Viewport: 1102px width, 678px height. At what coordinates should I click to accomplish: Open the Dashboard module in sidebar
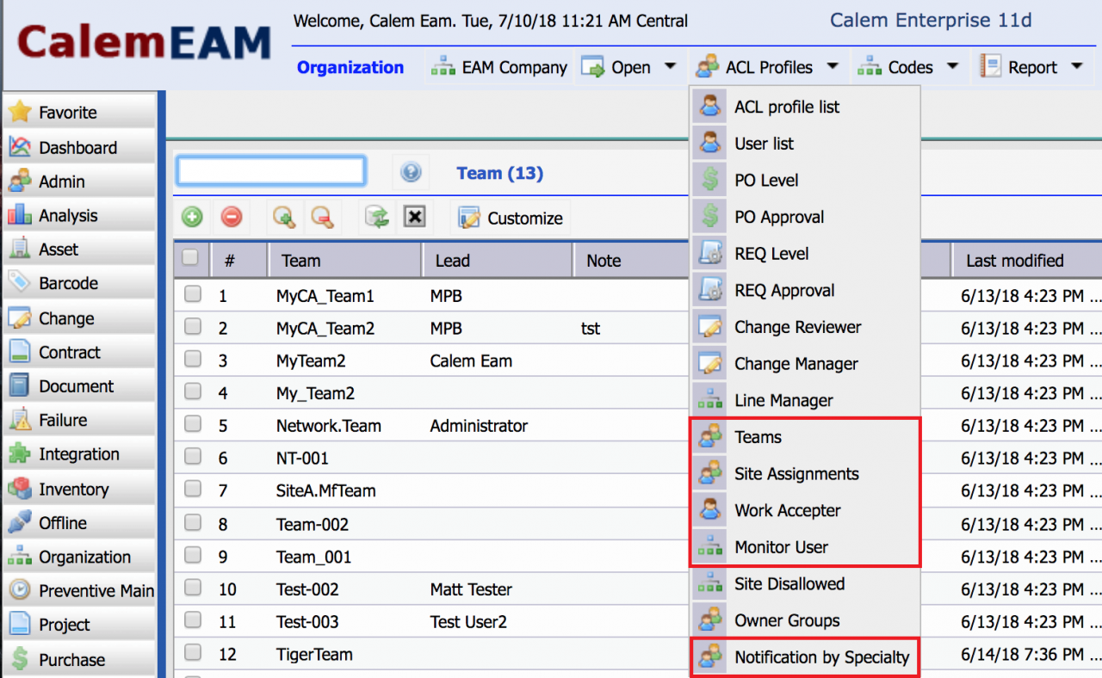[77, 147]
